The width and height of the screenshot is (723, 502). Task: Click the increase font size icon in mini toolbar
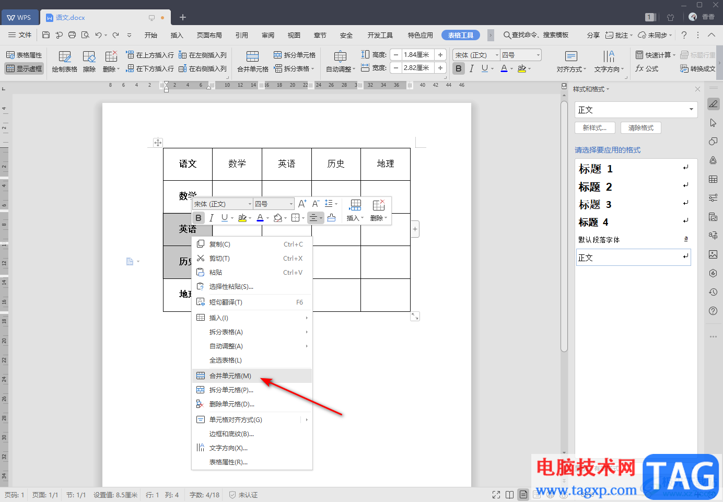coord(302,204)
